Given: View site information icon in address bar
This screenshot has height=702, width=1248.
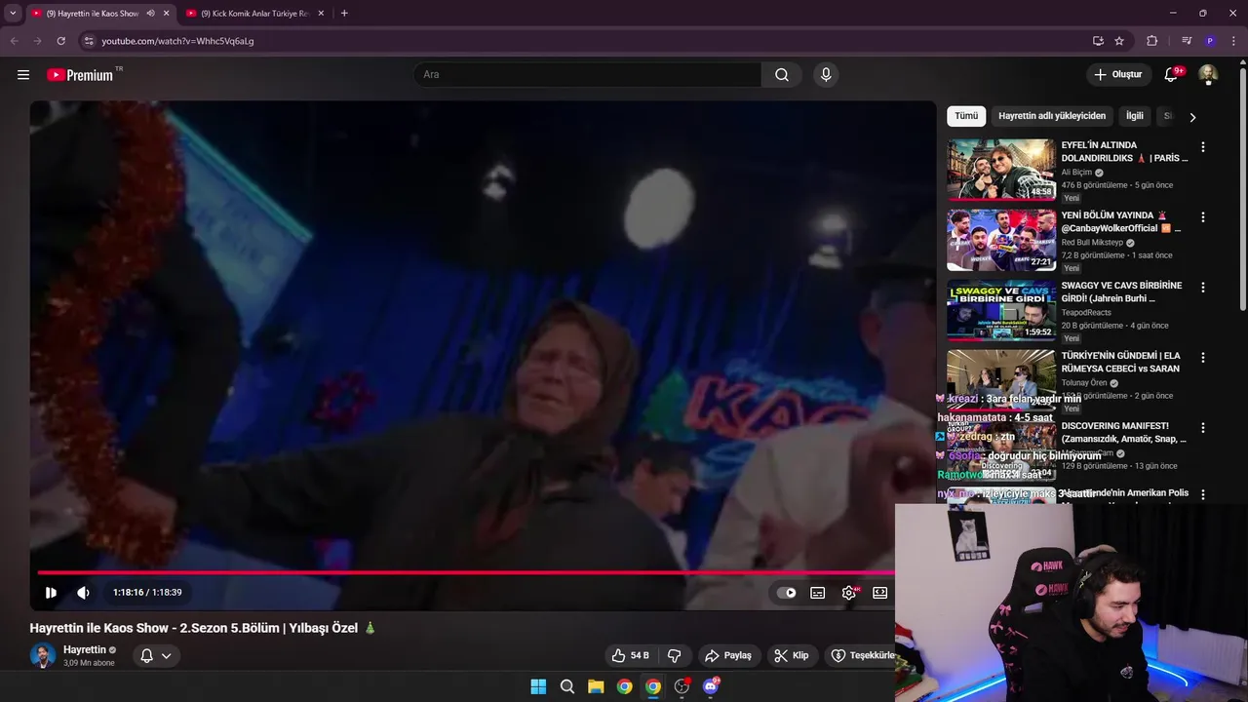Looking at the screenshot, I should 88,41.
